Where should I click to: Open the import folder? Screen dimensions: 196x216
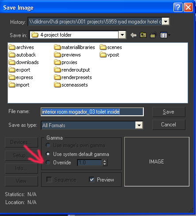point(19,85)
